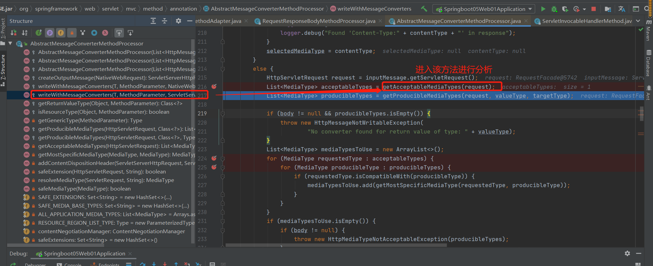Toggle Sort by Visibility in Structure toolbar
653x266 pixels.
click(14, 33)
